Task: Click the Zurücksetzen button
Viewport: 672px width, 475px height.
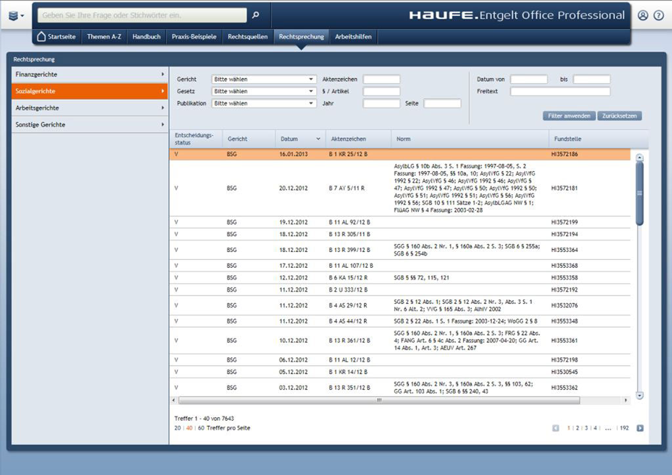Action: point(619,116)
